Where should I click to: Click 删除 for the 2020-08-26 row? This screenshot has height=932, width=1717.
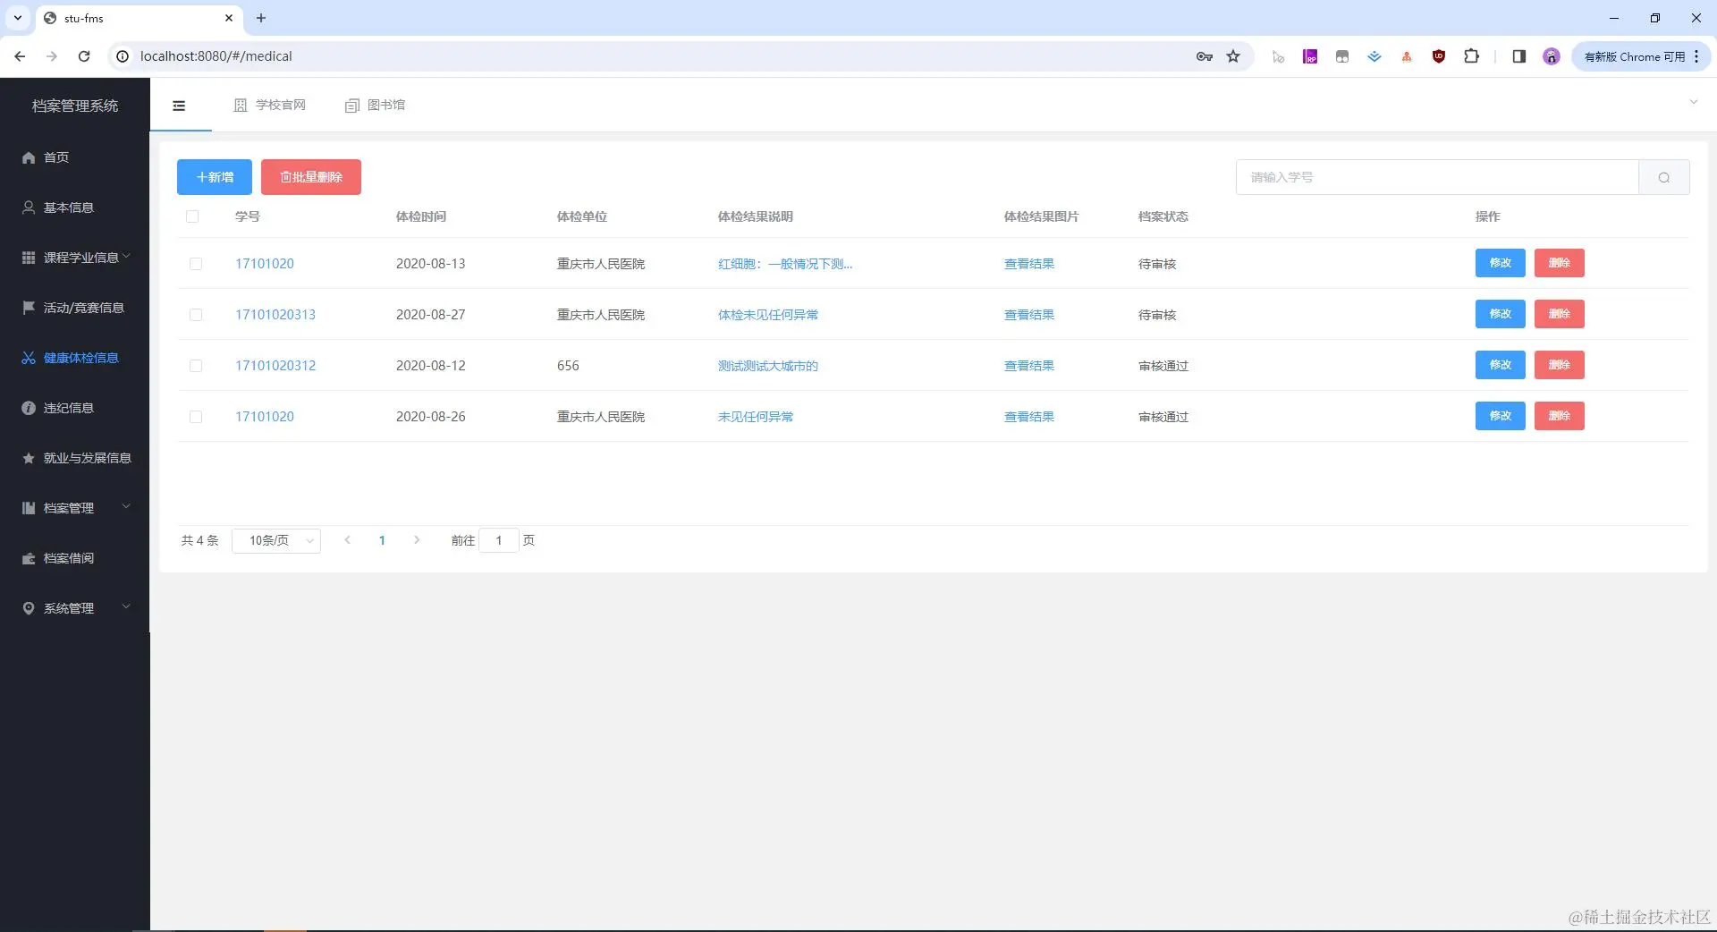(x=1559, y=416)
